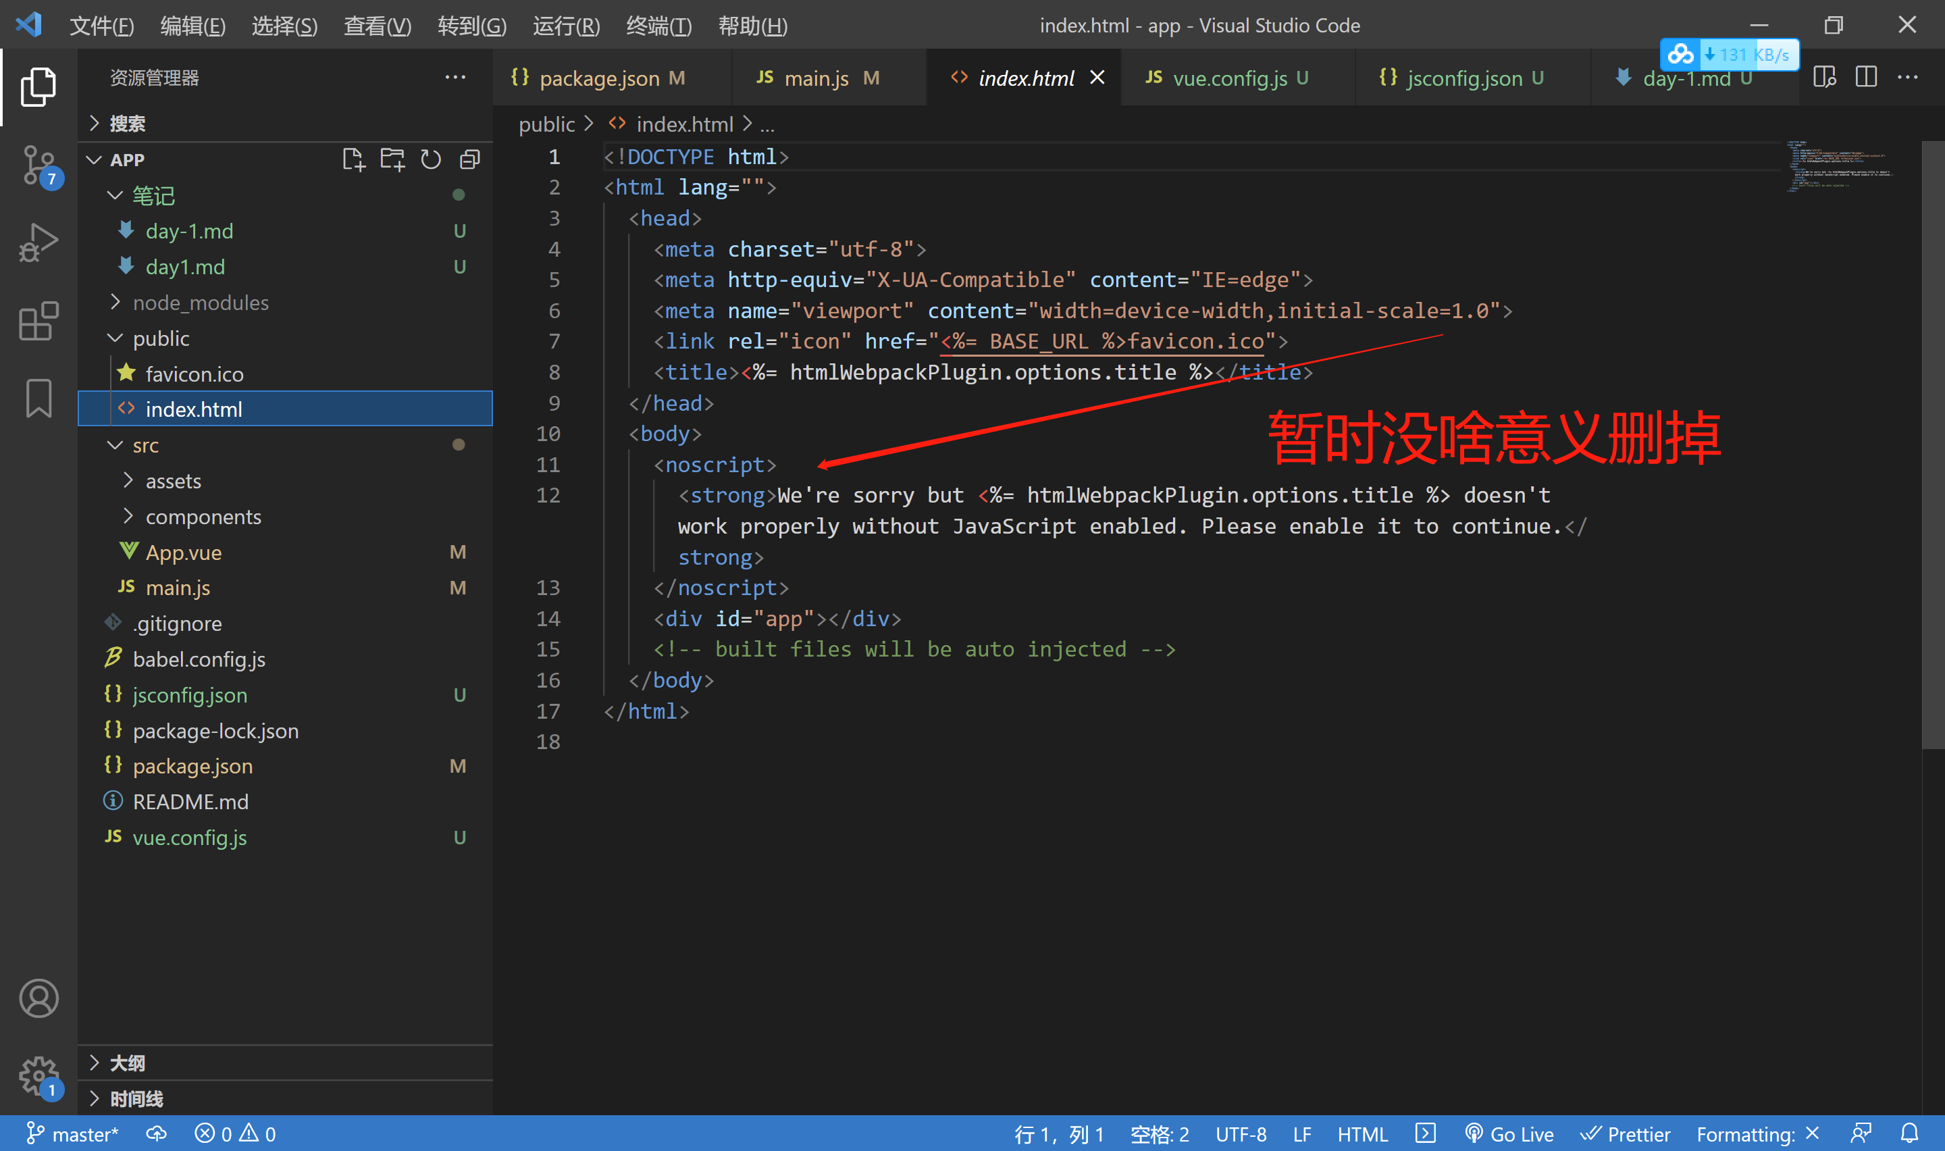The width and height of the screenshot is (1945, 1151).
Task: Switch to the jsconfig.json tab
Action: click(x=1473, y=78)
